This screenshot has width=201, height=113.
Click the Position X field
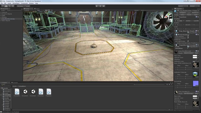point(180,21)
